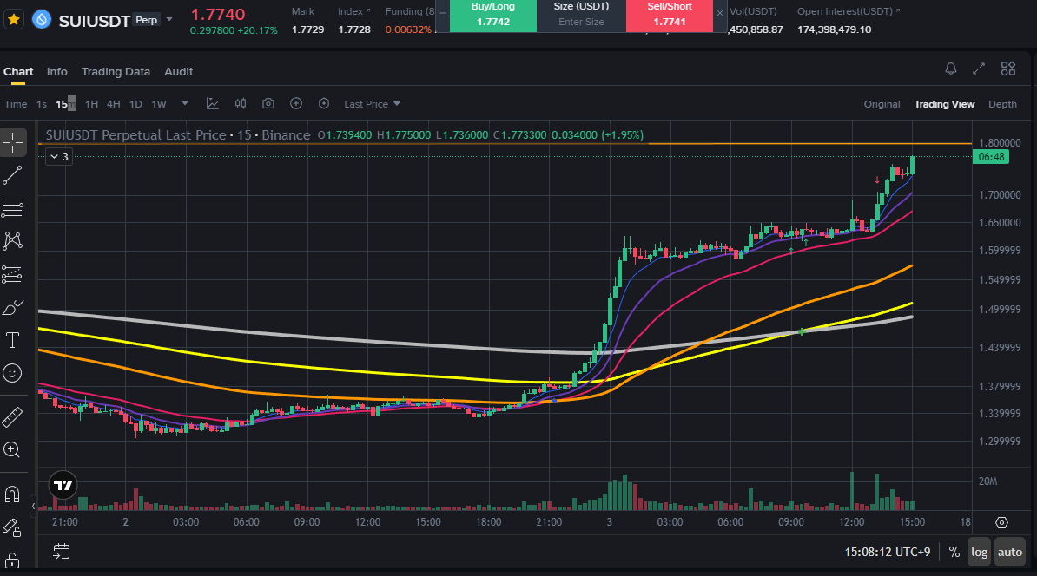Select the brush drawing tool

click(x=12, y=307)
